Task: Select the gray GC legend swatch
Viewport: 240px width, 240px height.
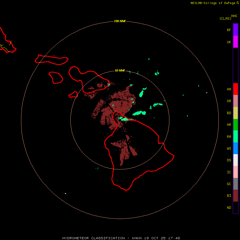Action: click(235, 184)
